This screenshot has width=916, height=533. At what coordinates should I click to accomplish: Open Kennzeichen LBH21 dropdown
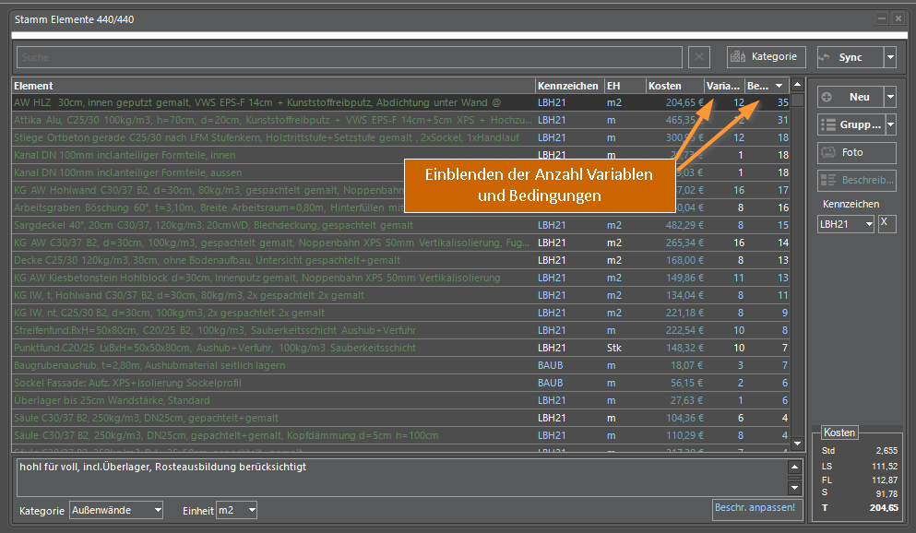pyautogui.click(x=845, y=224)
